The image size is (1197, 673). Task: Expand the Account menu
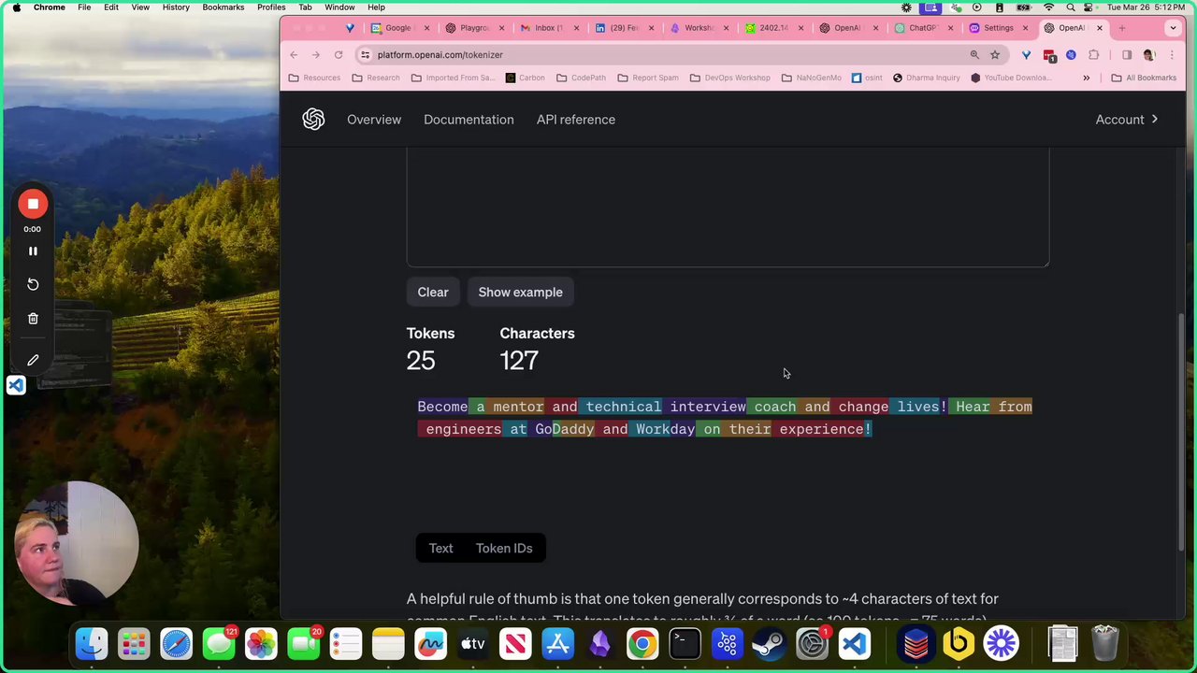coord(1127,120)
